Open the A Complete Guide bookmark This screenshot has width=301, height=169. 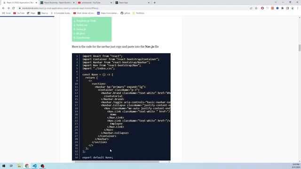click(x=61, y=13)
